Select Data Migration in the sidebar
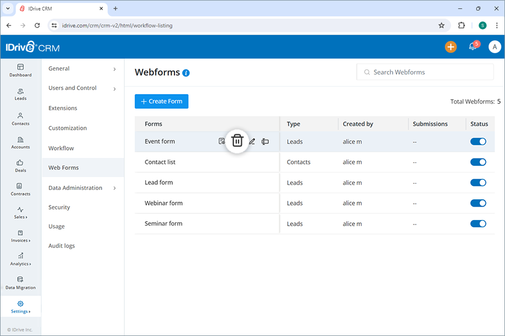 coord(20,284)
